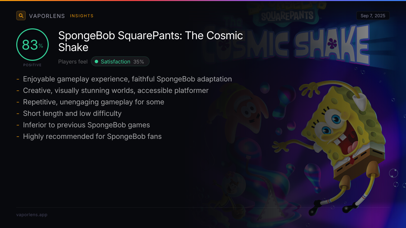Screen dimensions: 406x228
Task: Select "Inferior to previous SpongeBob games" point
Action: point(86,125)
